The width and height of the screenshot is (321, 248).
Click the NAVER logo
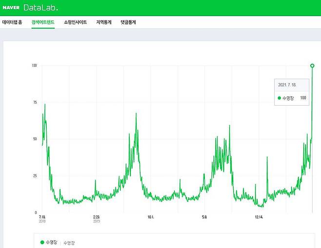click(x=11, y=8)
